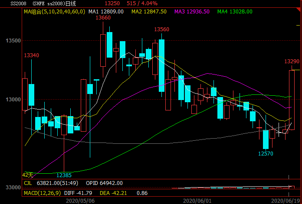302x204 pixels.
Task: Click the MACD histogram value 0.86
Action: [142, 193]
